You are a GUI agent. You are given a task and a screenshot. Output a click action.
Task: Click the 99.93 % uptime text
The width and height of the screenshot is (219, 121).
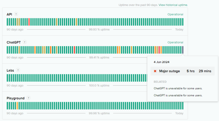(x=99, y=30)
